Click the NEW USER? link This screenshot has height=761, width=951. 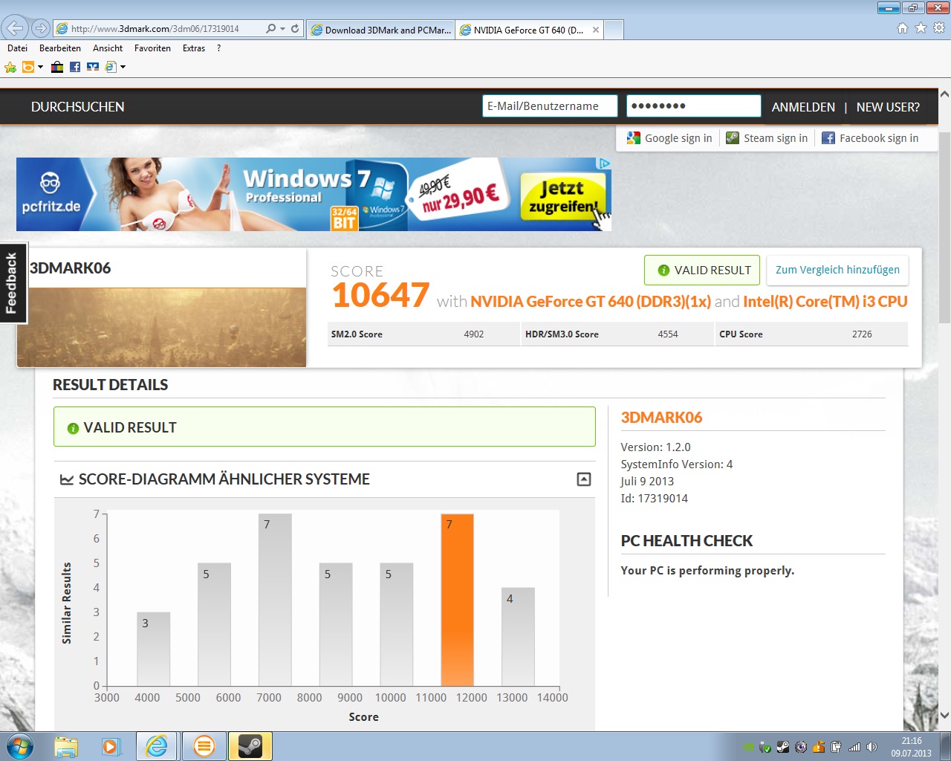pos(888,107)
